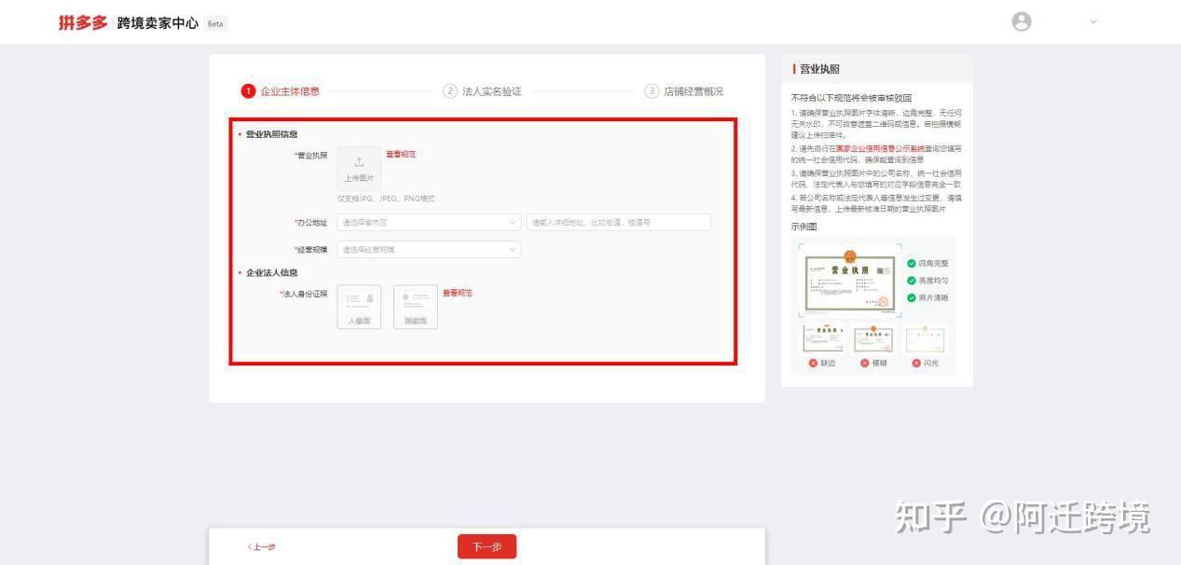This screenshot has height=565, width=1181.
Task: Click the 仅支持JPG、JPEG、PNG格式 hint text
Action: tap(386, 199)
